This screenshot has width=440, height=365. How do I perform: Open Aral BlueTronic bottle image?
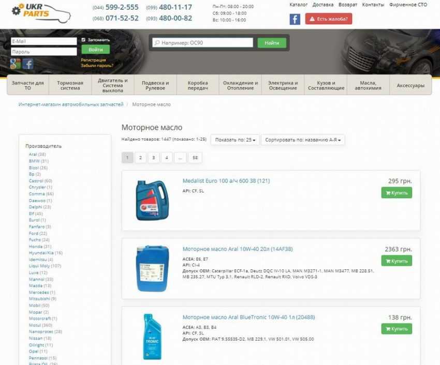click(x=152, y=333)
